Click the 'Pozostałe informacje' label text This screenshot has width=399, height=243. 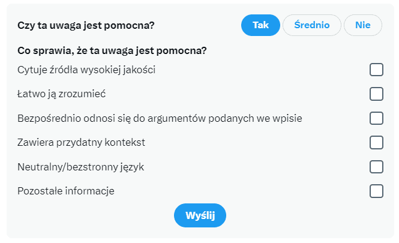[66, 191]
